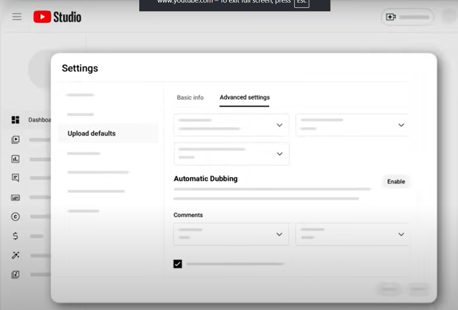Select the Copyright icon in the sidebar

point(15,217)
